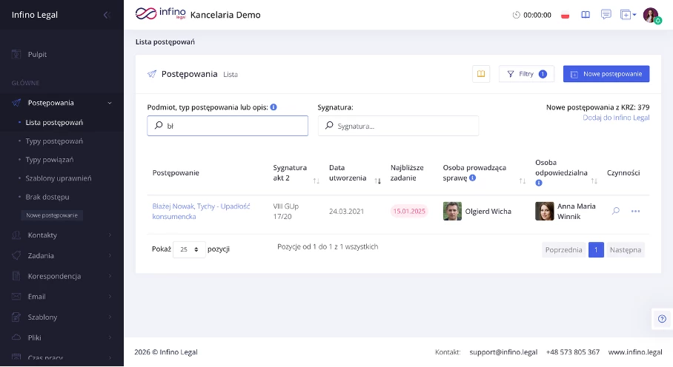Click the info icon under Osoba odpowiedzialna

(539, 183)
